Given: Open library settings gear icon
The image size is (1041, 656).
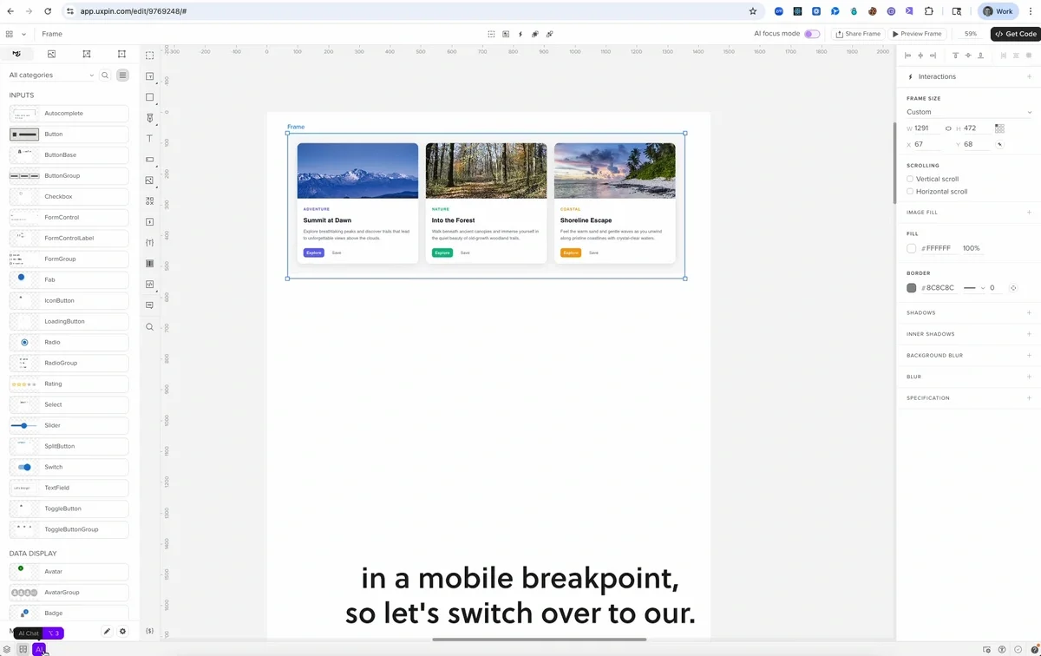Looking at the screenshot, I should pyautogui.click(x=122, y=632).
